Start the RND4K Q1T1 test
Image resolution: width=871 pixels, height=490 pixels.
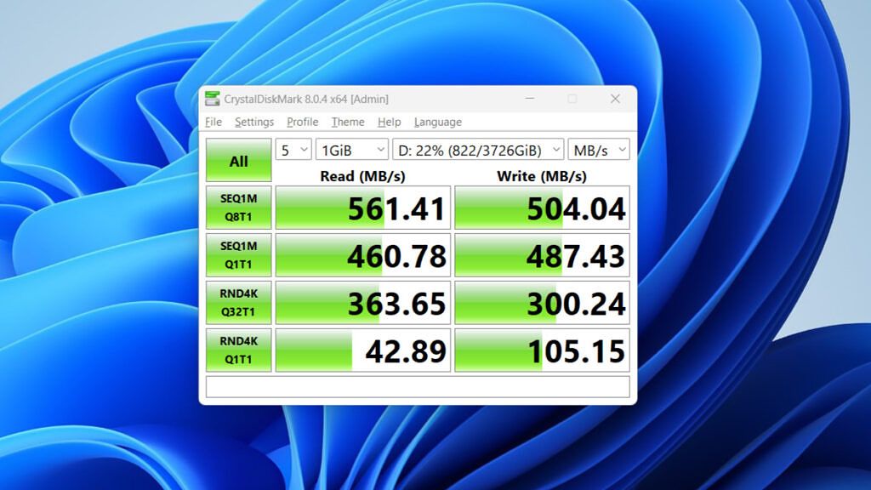coord(238,350)
